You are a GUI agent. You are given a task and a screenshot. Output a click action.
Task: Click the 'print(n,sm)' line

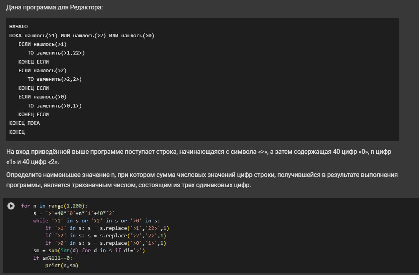click(62, 265)
